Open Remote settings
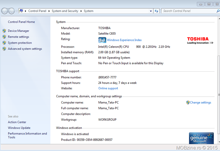The width and height of the screenshot is (220, 151). [x=18, y=37]
